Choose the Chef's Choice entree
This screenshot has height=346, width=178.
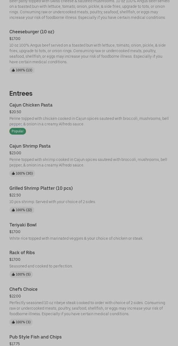click(x=23, y=289)
